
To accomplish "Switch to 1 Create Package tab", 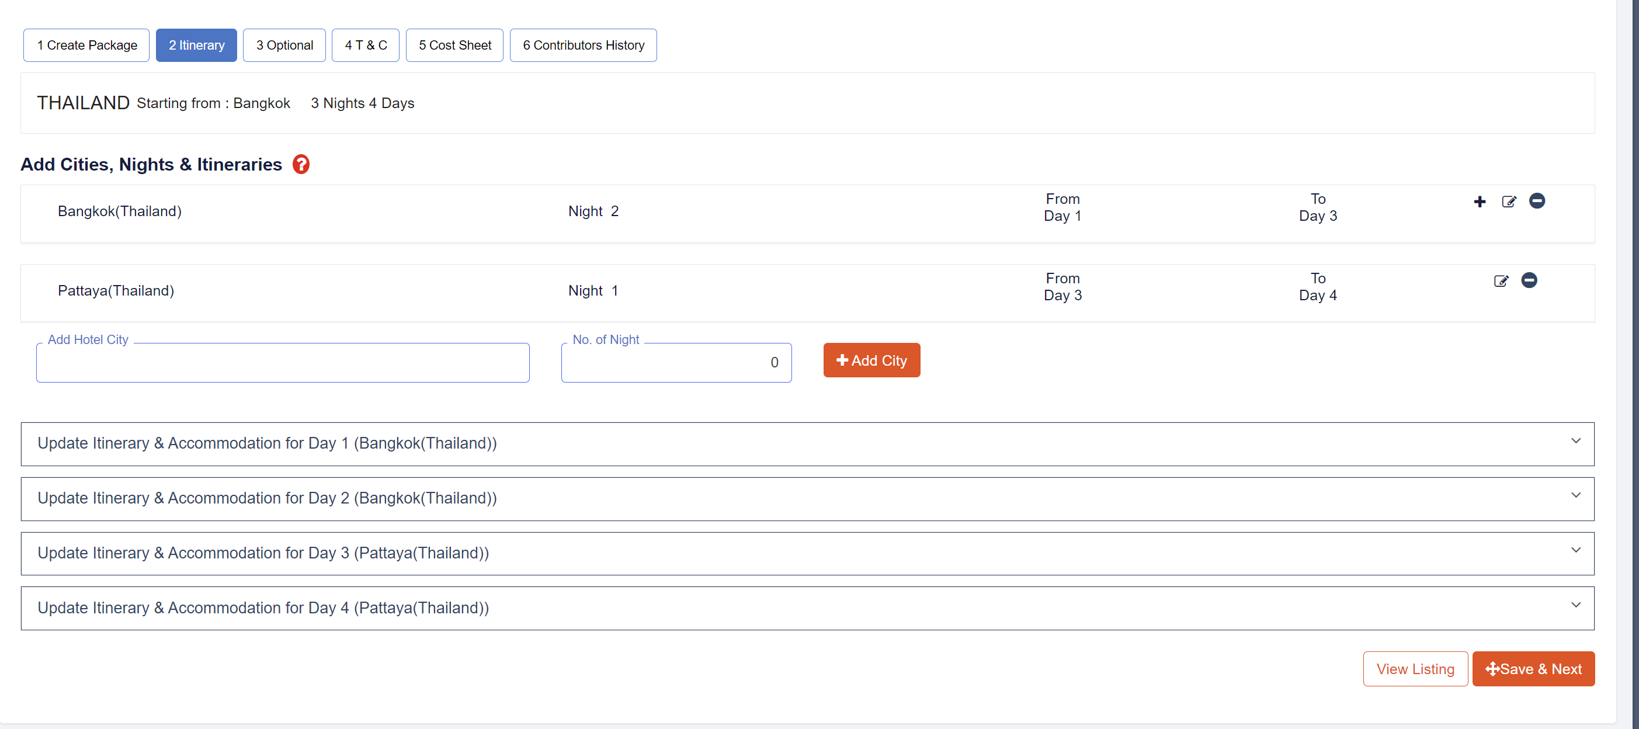I will point(86,45).
